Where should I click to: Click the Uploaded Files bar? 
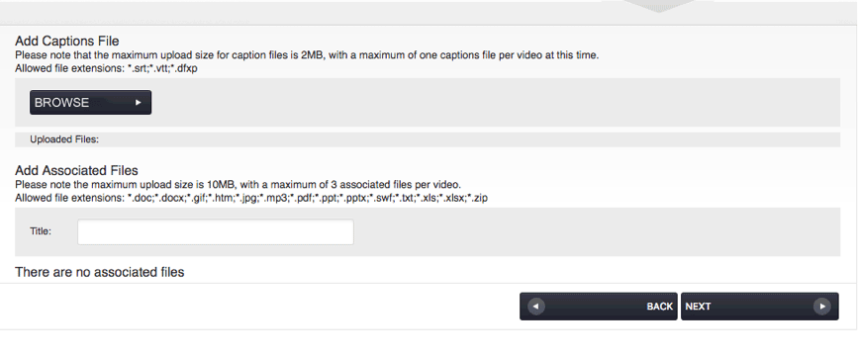(x=428, y=139)
